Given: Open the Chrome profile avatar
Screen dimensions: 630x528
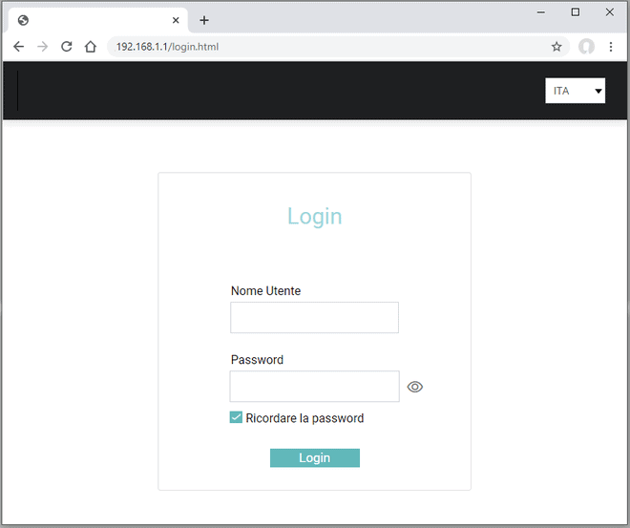Looking at the screenshot, I should [x=586, y=46].
